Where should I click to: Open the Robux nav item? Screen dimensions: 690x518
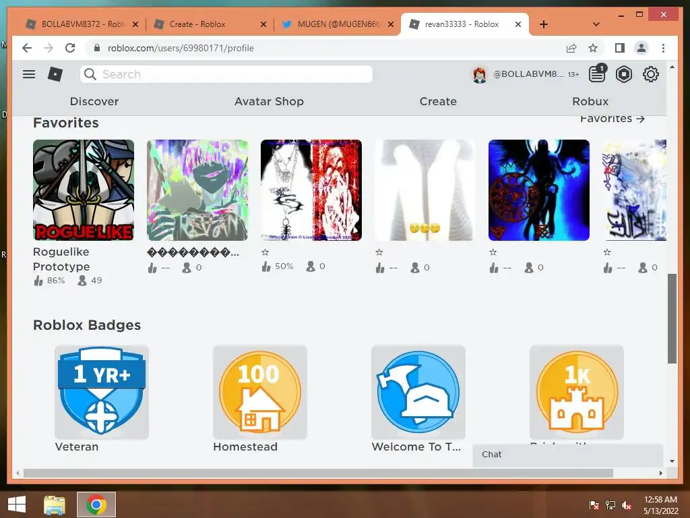(590, 101)
